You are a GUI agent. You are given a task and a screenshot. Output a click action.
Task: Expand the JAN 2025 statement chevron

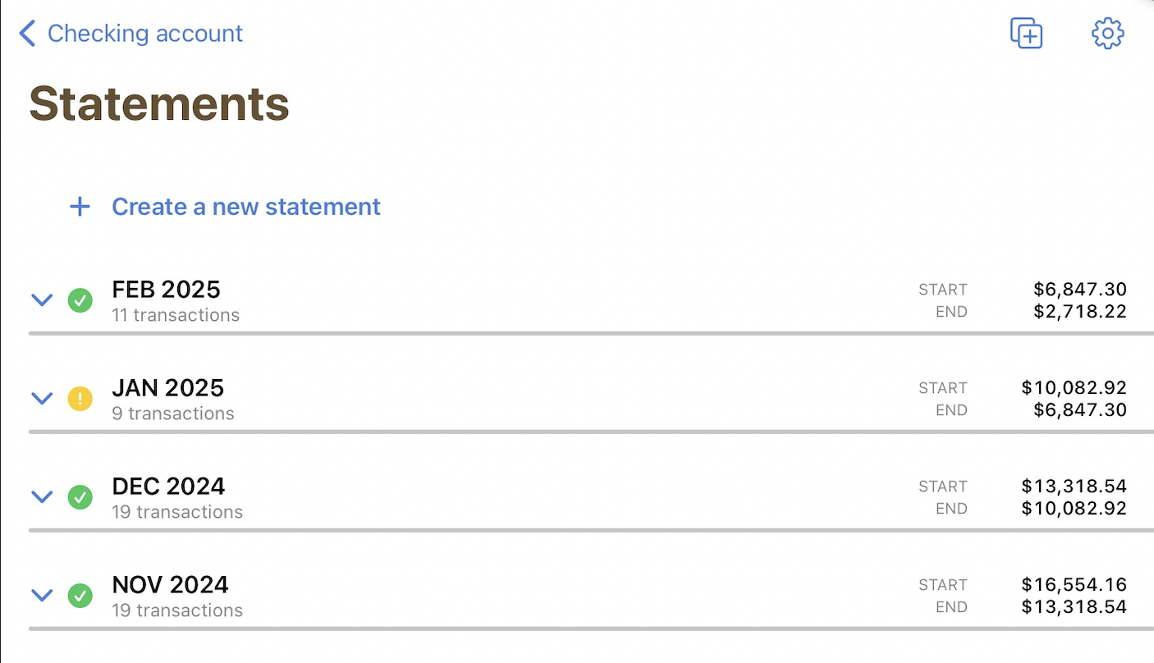coord(42,399)
